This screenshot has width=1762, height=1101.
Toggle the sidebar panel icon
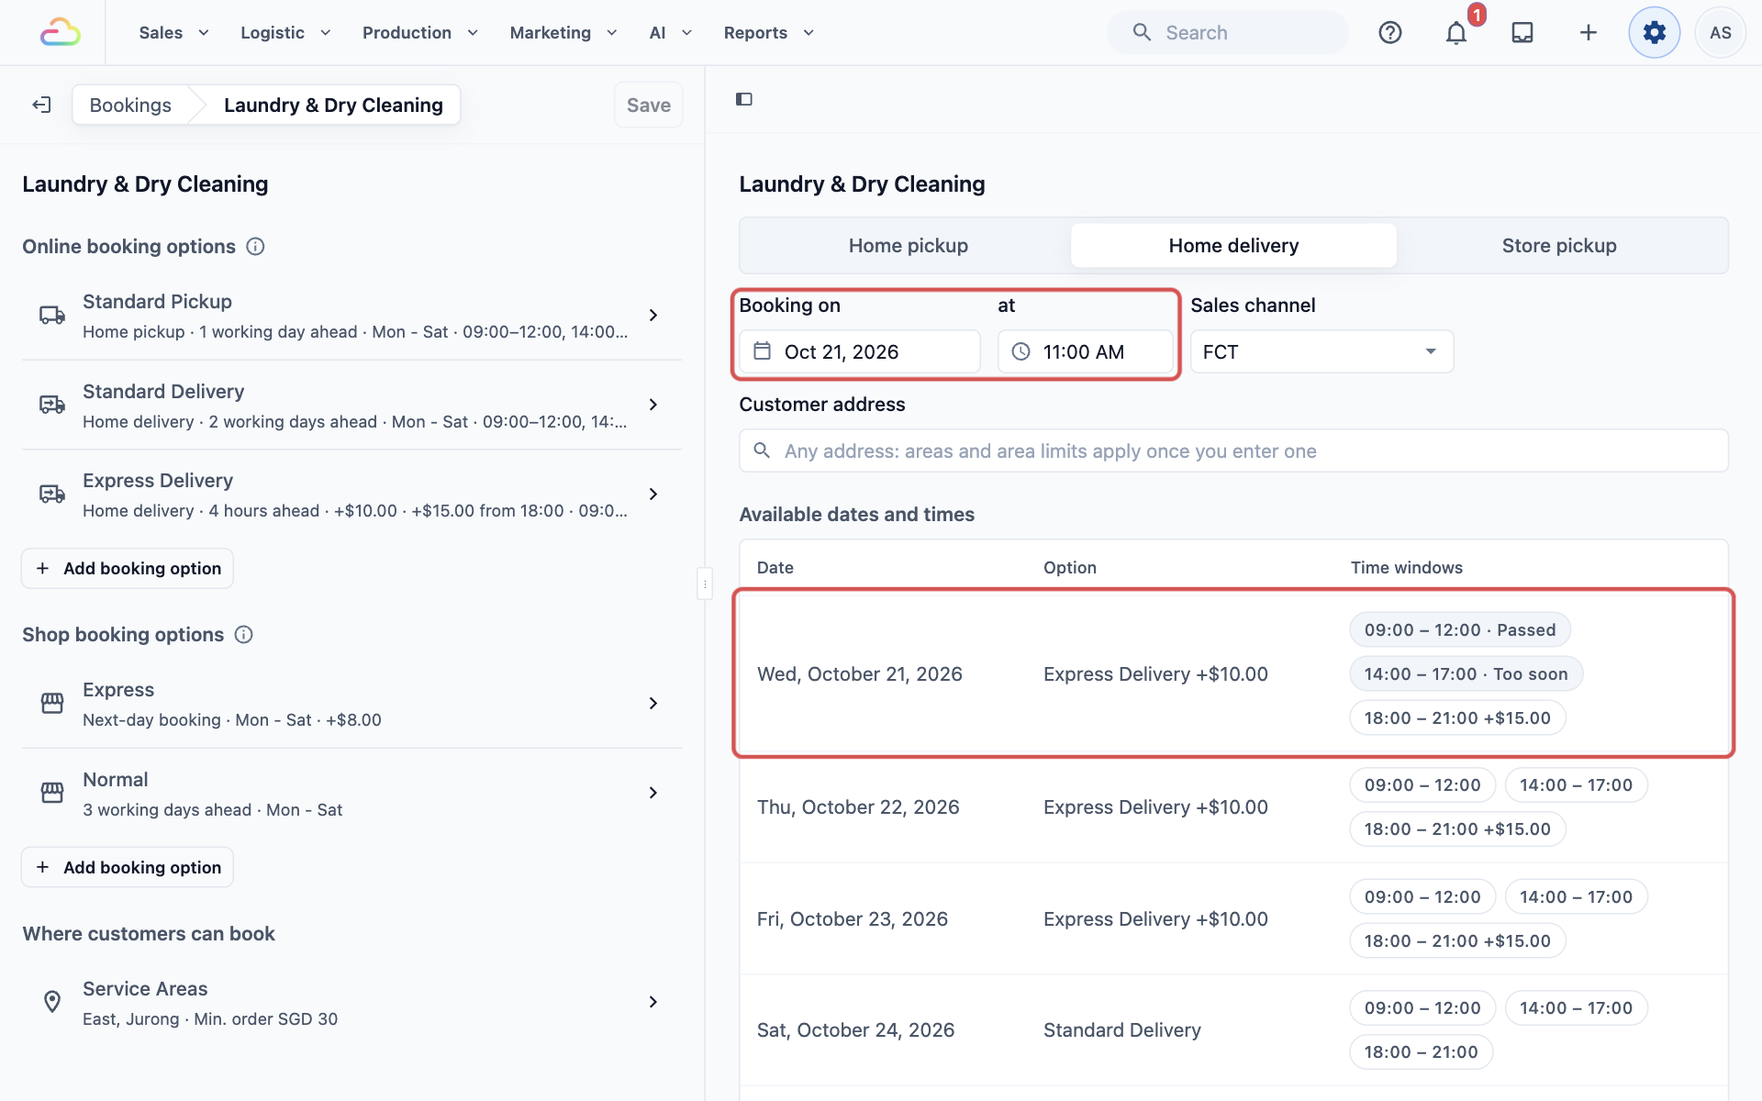click(744, 99)
